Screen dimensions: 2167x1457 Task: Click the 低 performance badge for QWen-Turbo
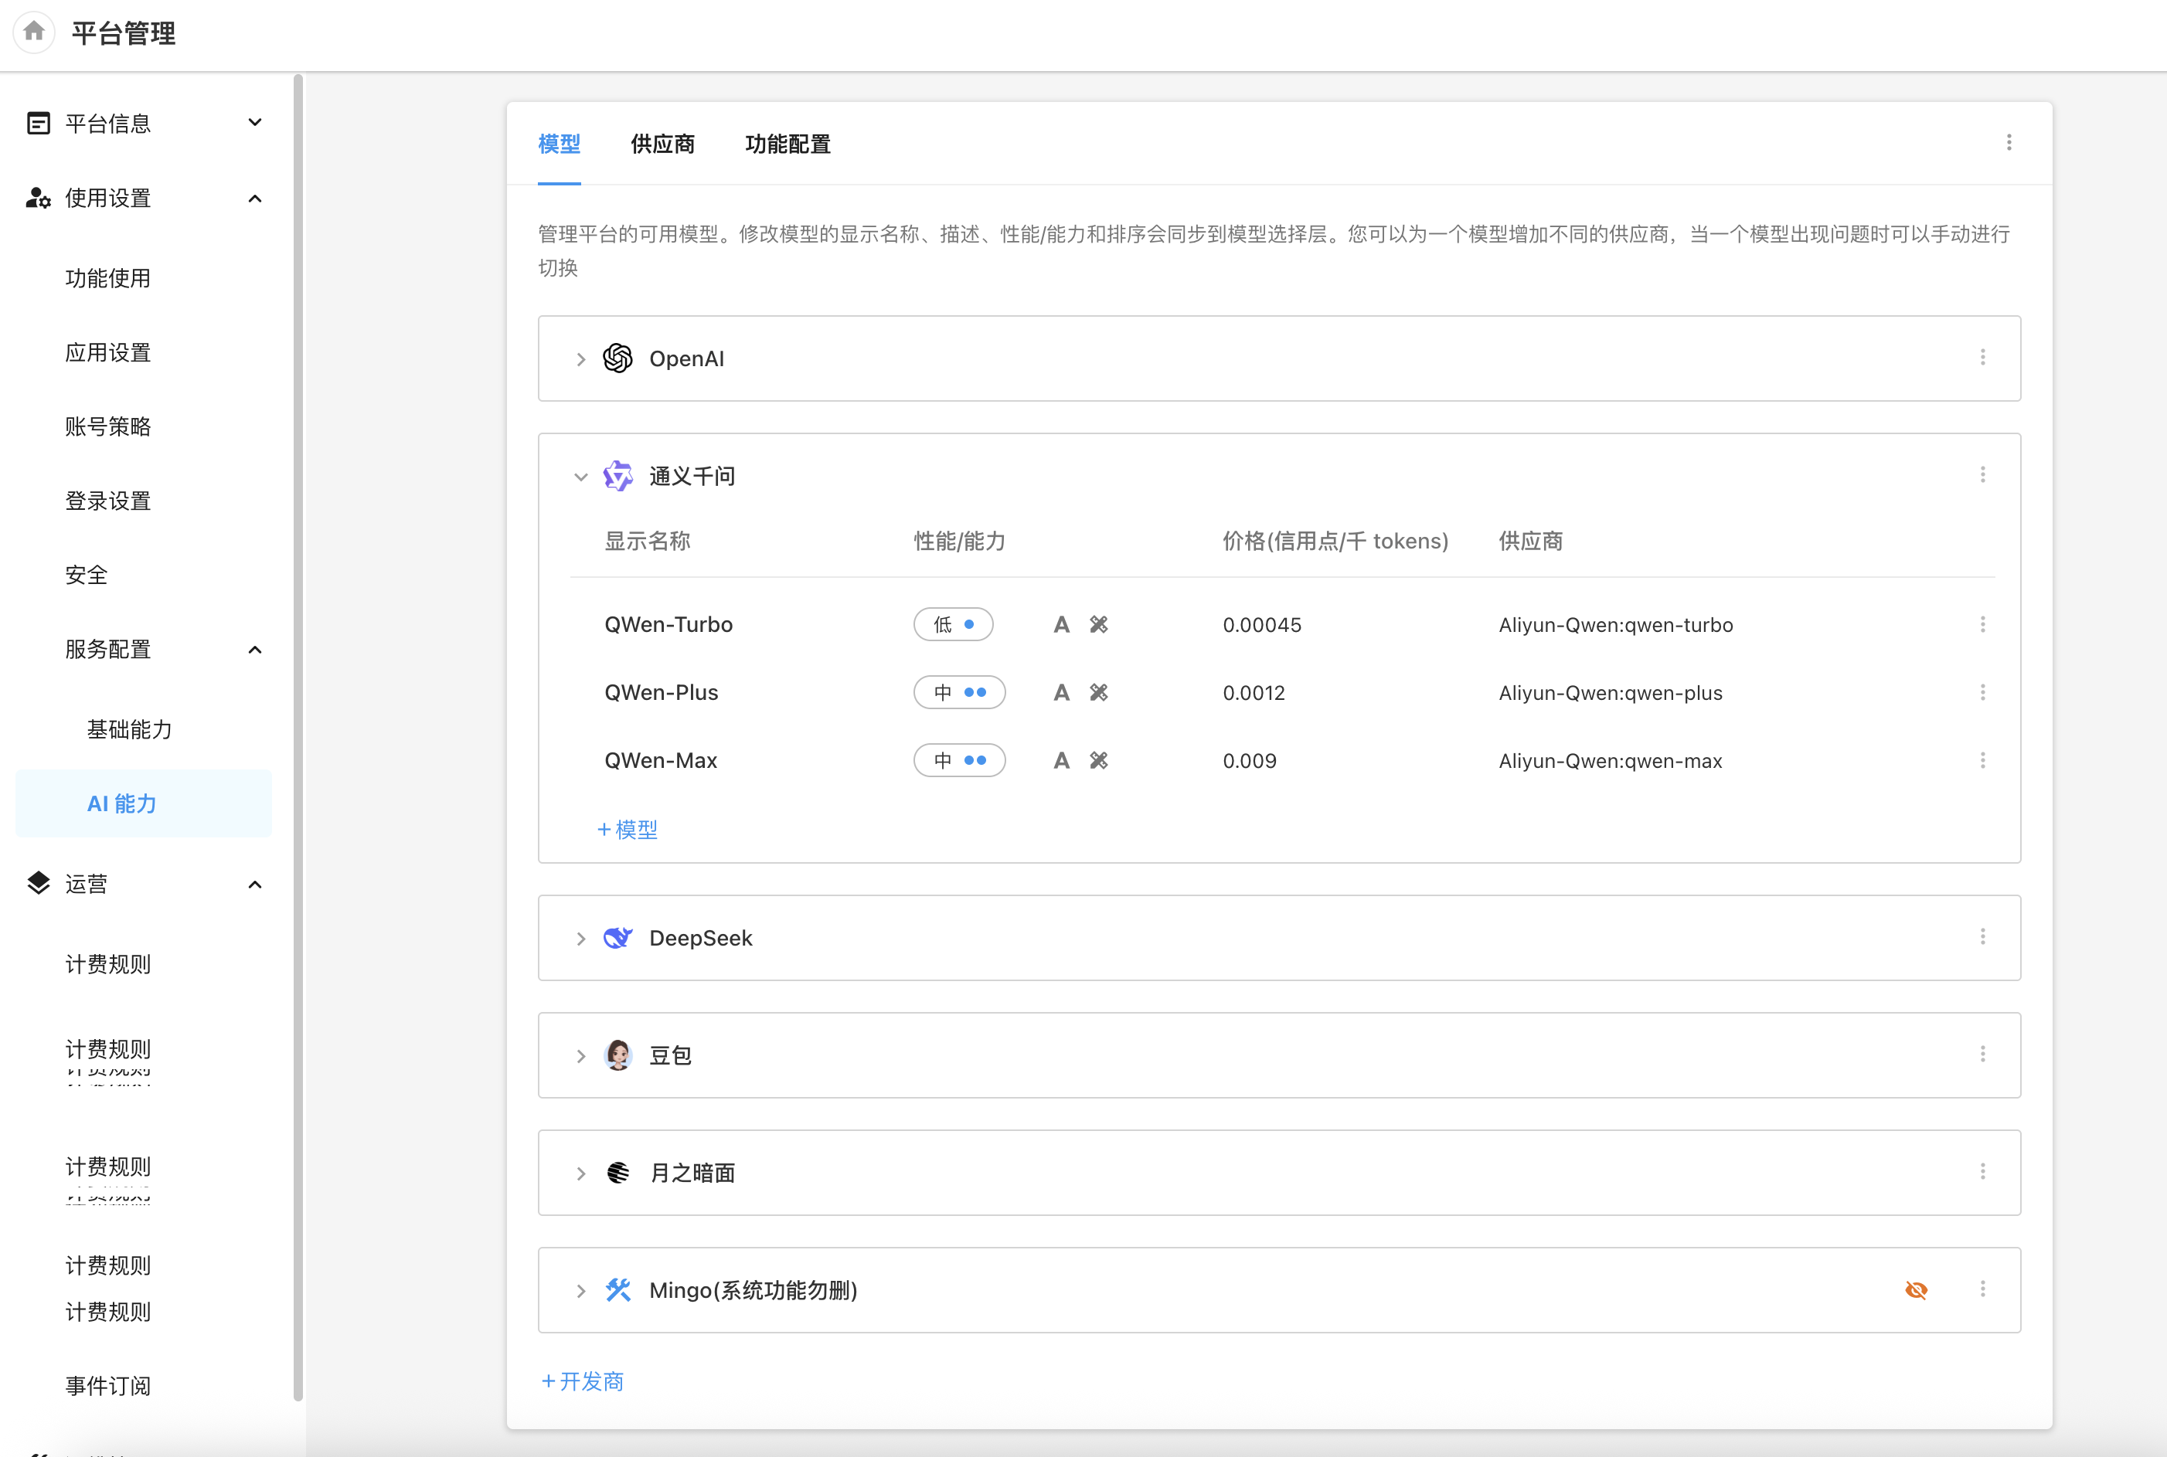953,624
